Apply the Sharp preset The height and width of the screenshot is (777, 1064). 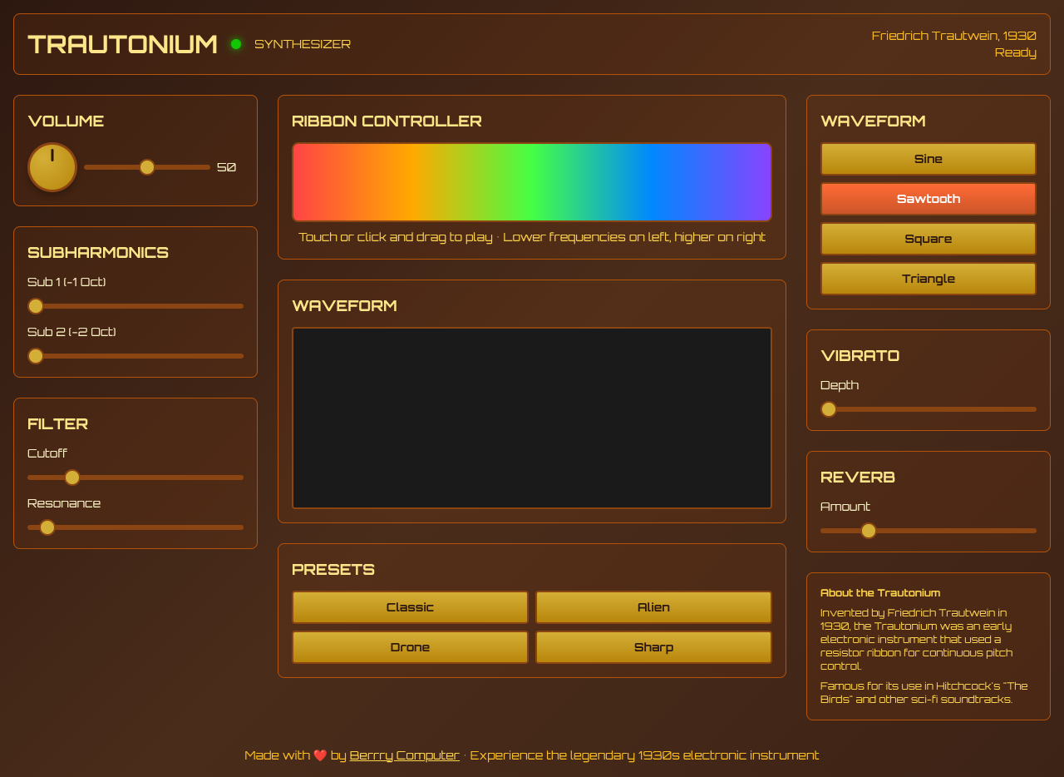click(653, 646)
